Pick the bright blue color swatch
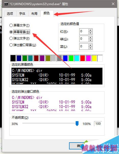Viewport: 119px width, 154px height. click(65, 58)
